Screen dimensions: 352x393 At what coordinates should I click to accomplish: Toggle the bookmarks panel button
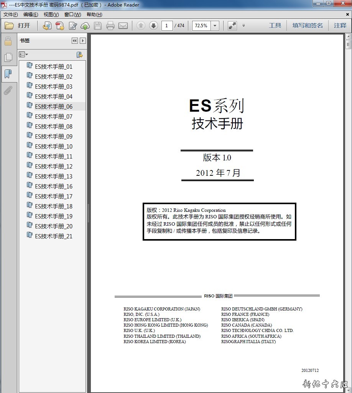[x=8, y=74]
